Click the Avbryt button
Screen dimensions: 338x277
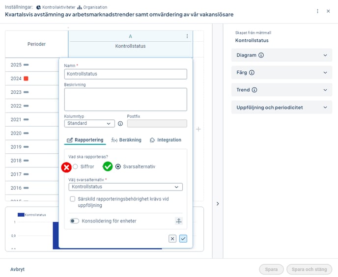point(18,269)
